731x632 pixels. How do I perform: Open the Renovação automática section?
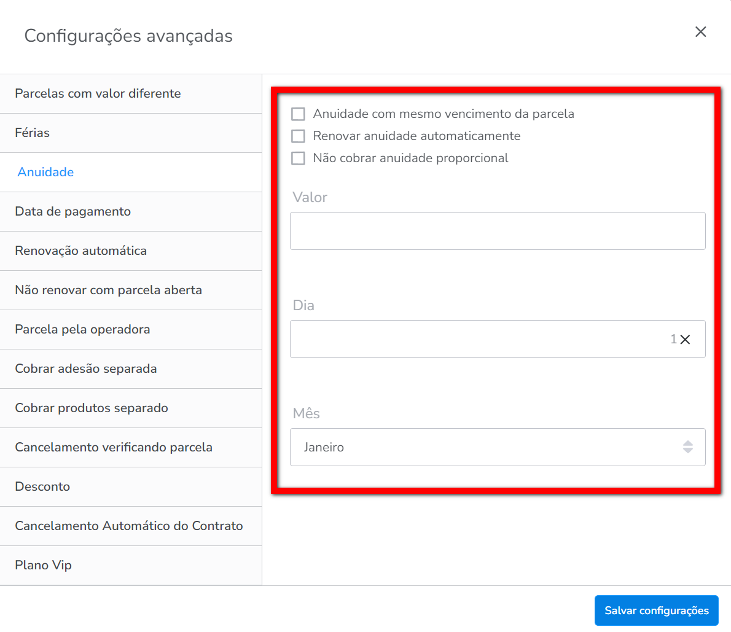(81, 251)
